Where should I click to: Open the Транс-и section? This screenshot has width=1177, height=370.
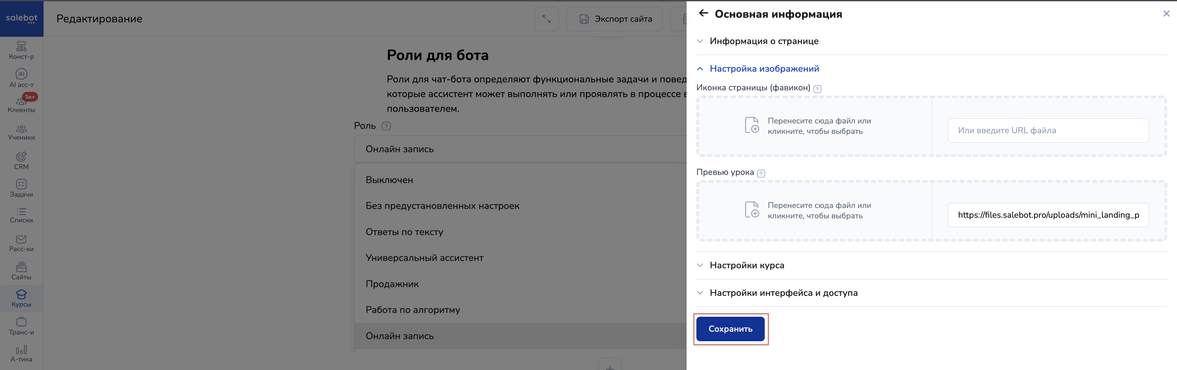coord(21,326)
